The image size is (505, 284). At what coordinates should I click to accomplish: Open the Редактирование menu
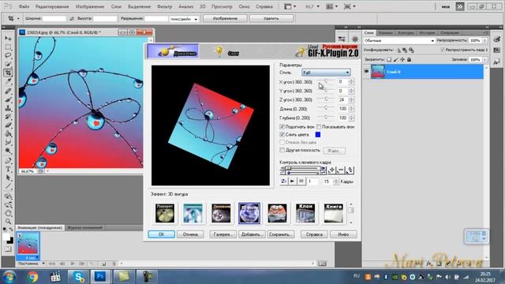pos(52,6)
